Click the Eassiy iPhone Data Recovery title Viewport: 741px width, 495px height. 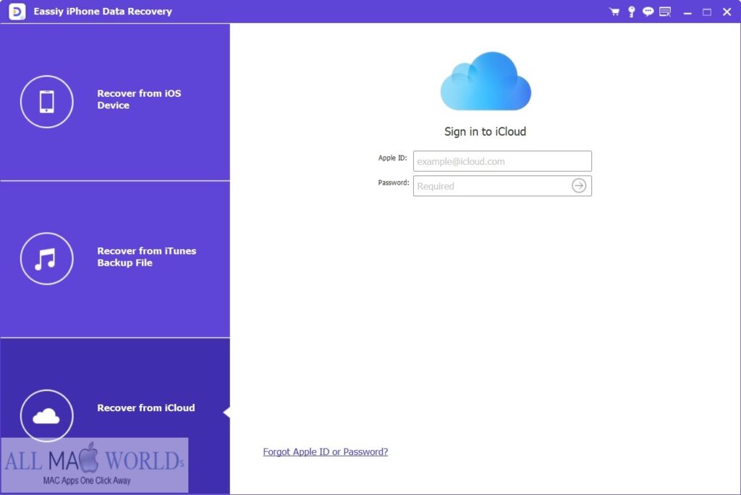[103, 12]
